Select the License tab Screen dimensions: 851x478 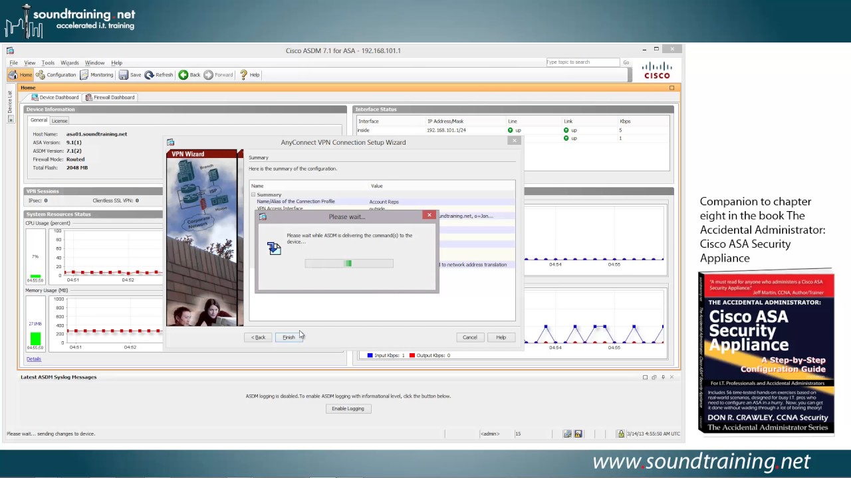pyautogui.click(x=60, y=121)
